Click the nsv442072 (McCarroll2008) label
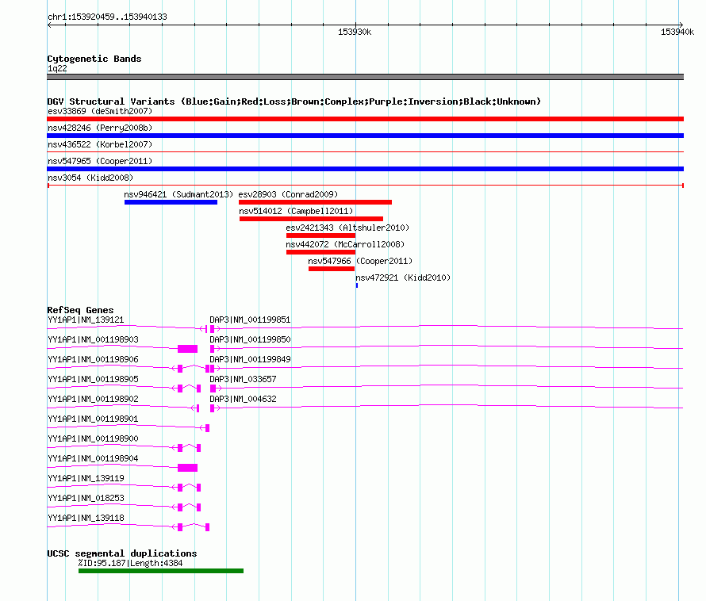This screenshot has height=601, width=706. click(345, 244)
